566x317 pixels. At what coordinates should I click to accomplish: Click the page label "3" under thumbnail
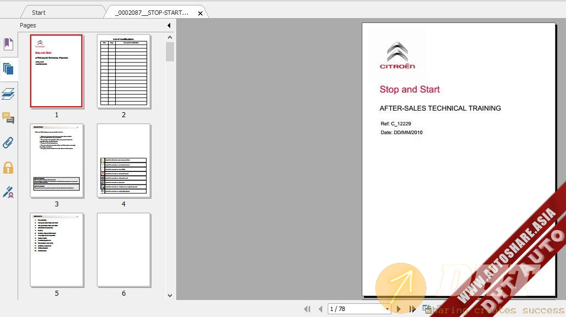[57, 204]
